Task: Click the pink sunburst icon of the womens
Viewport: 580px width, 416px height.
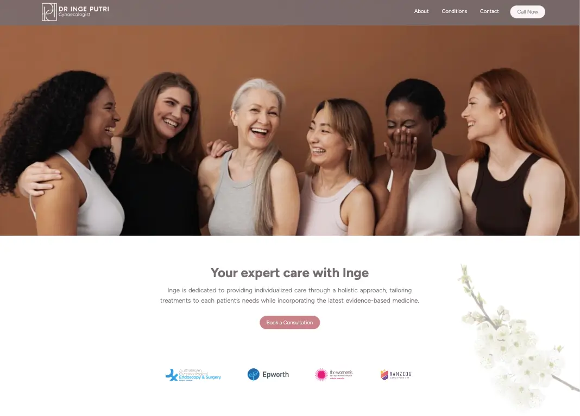Action: [321, 374]
